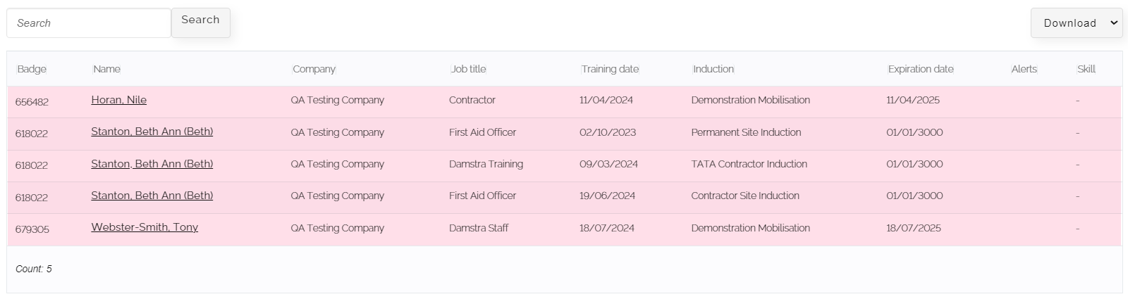This screenshot has height=299, width=1128.
Task: Click the Search text field
Action: coord(89,23)
